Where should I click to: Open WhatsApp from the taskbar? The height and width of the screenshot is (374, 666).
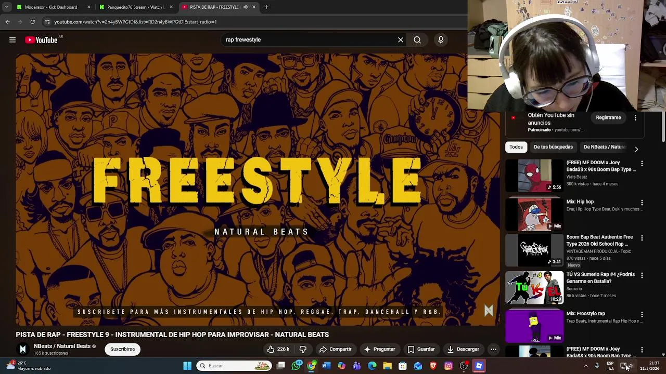(x=296, y=366)
